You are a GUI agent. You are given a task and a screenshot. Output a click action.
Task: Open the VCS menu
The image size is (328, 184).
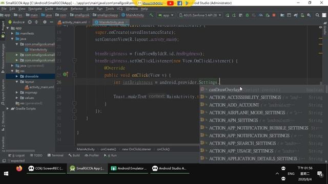click(119, 9)
